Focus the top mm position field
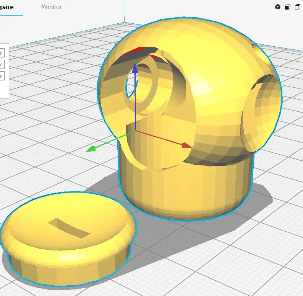 pos(2,53)
